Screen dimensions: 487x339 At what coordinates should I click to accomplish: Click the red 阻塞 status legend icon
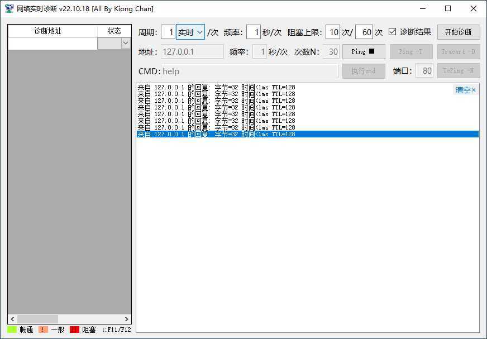[x=75, y=330]
